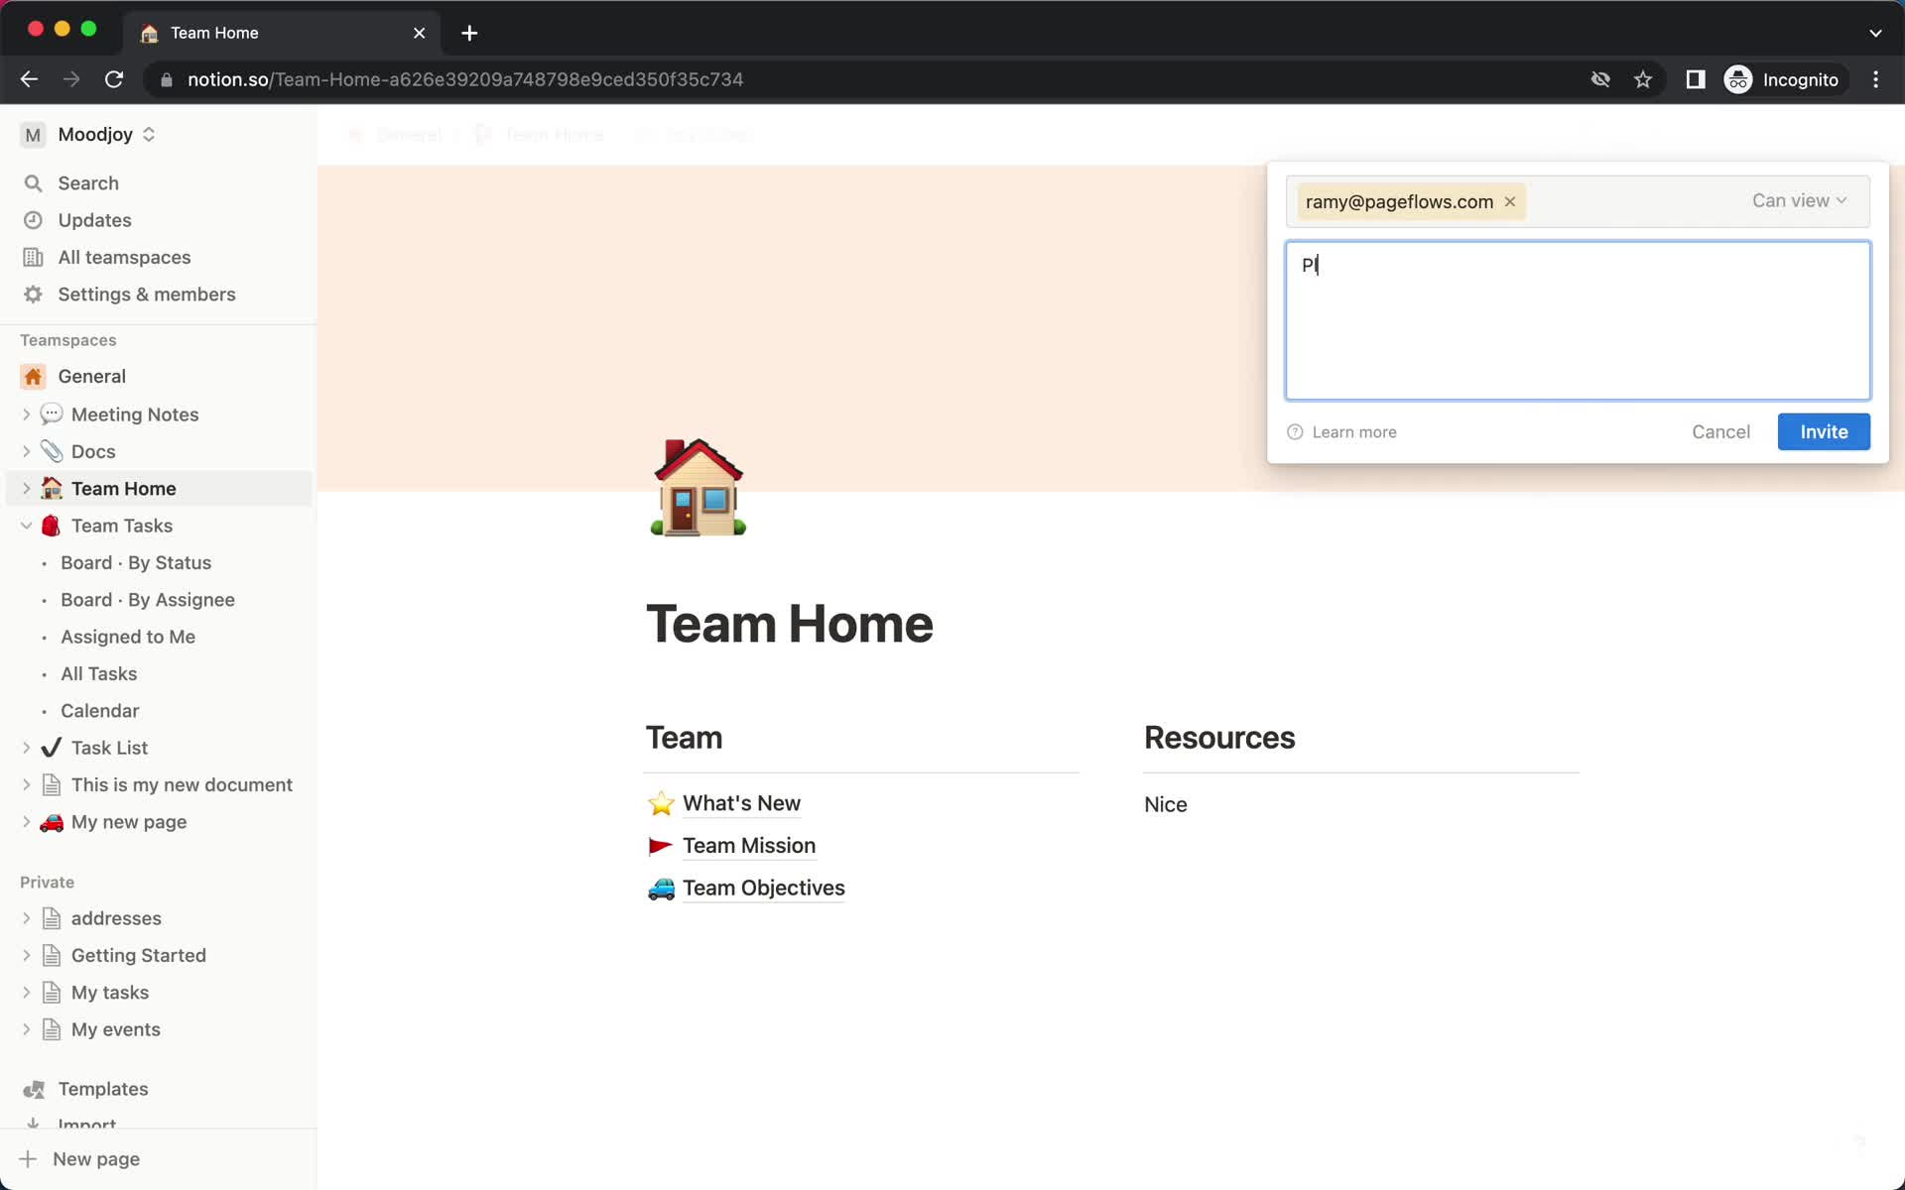Click the Updates icon in sidebar
1905x1190 pixels.
click(33, 219)
